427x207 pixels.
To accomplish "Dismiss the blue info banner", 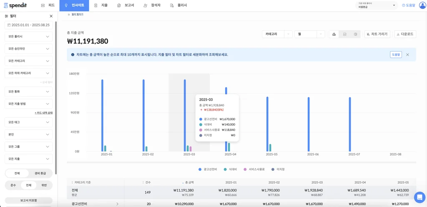I will coord(407,54).
